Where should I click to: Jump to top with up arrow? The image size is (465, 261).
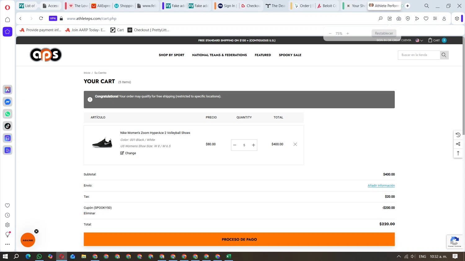458,153
